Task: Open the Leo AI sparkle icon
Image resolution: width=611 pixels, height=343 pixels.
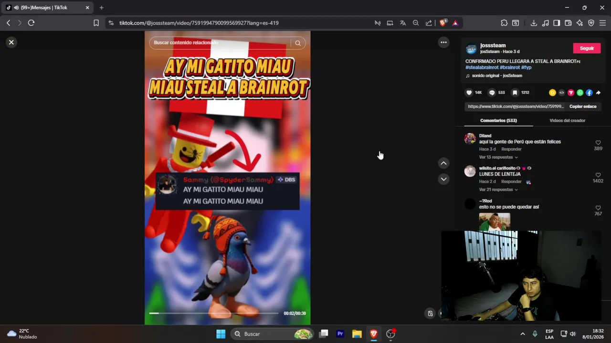Action: click(579, 23)
